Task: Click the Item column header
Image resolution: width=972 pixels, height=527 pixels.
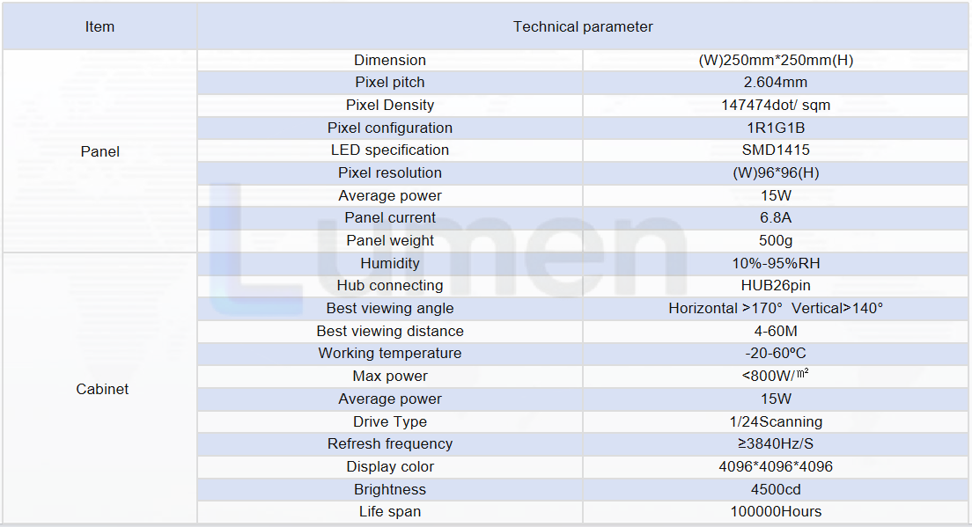Action: click(x=99, y=26)
